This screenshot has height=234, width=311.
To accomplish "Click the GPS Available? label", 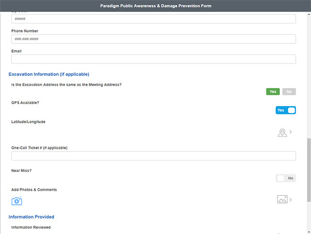I will (25, 103).
